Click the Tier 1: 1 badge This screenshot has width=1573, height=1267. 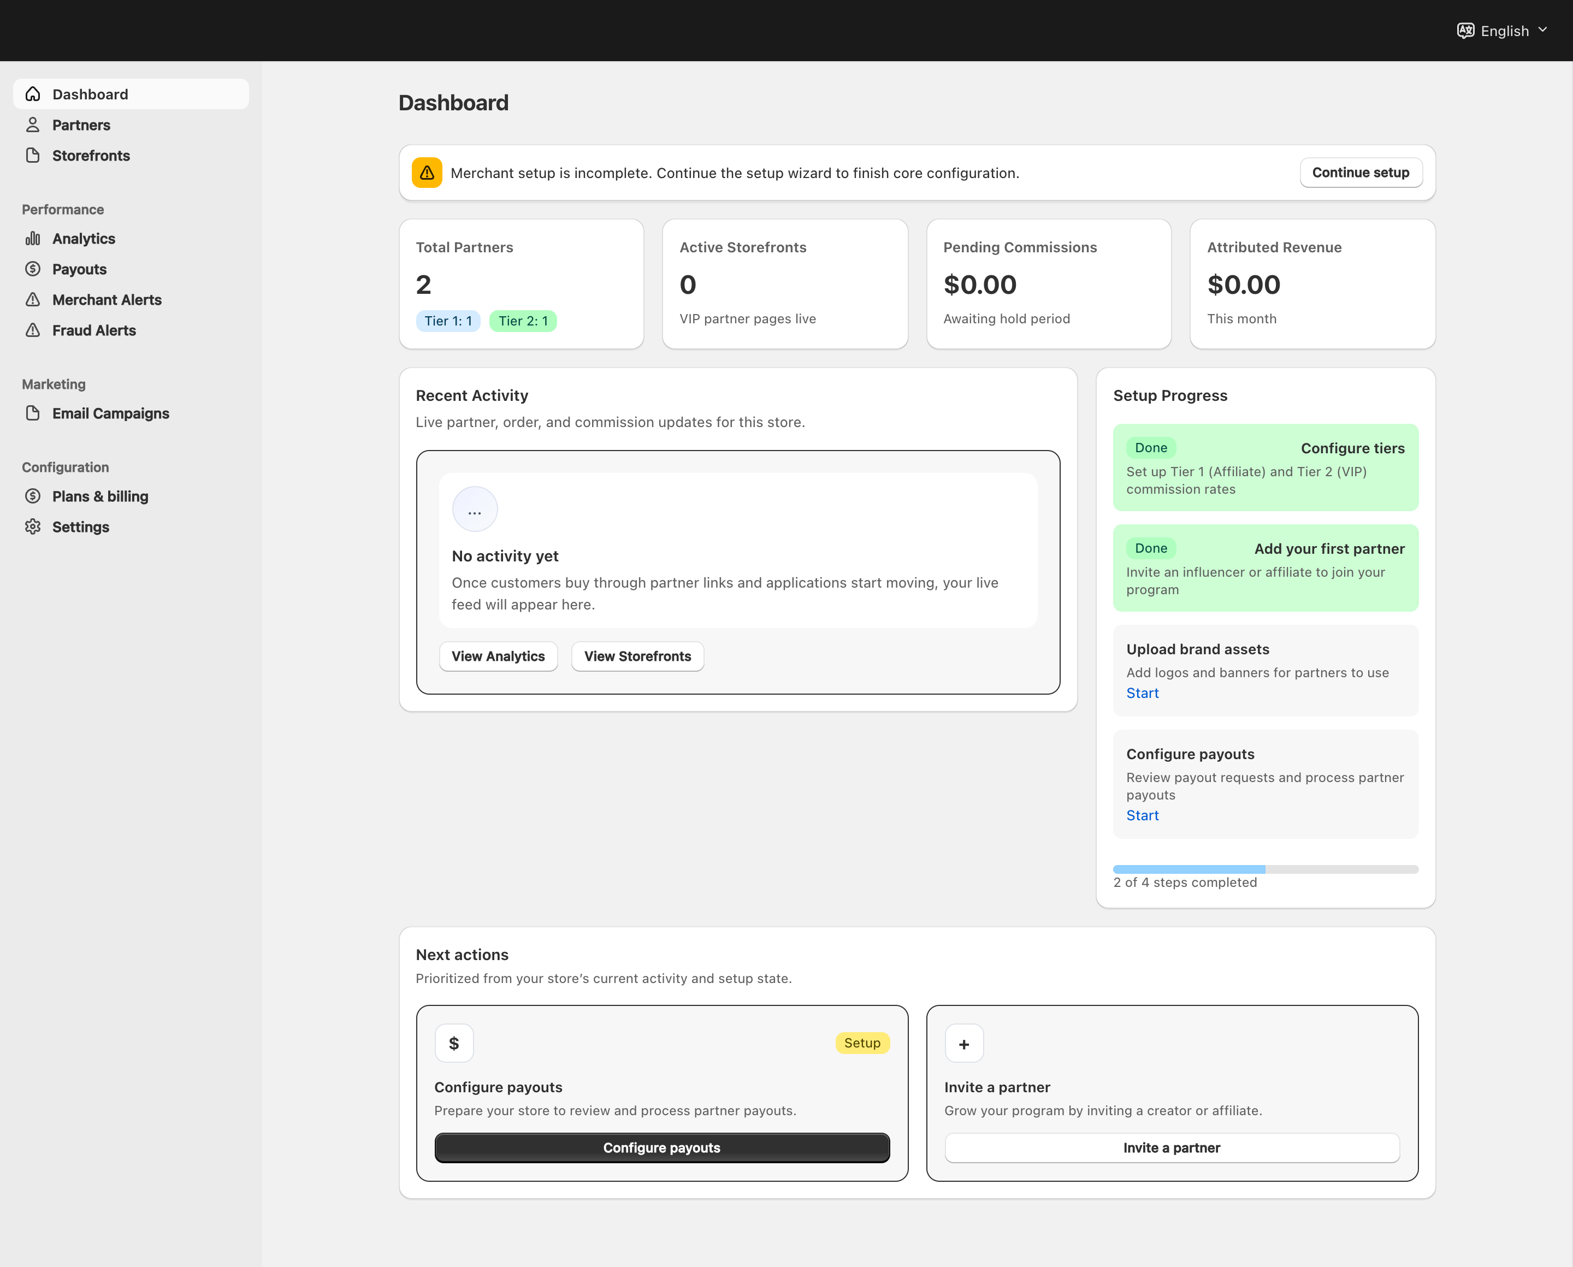448,321
